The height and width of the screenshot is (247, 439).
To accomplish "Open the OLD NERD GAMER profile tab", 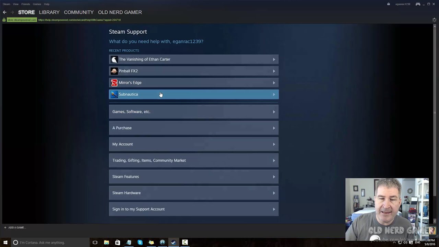I will click(120, 12).
